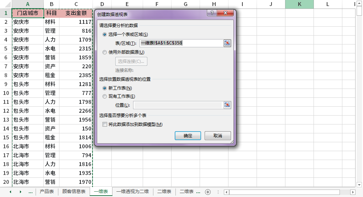The height and width of the screenshot is (197, 363).
Task: Click 资产 cell in row 7
Action: (51, 66)
